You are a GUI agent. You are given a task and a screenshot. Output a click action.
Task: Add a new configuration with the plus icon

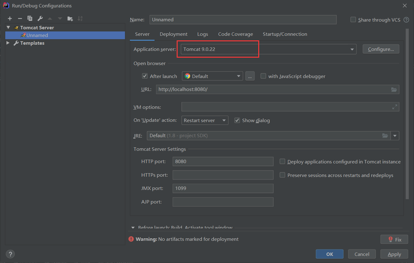pos(10,18)
